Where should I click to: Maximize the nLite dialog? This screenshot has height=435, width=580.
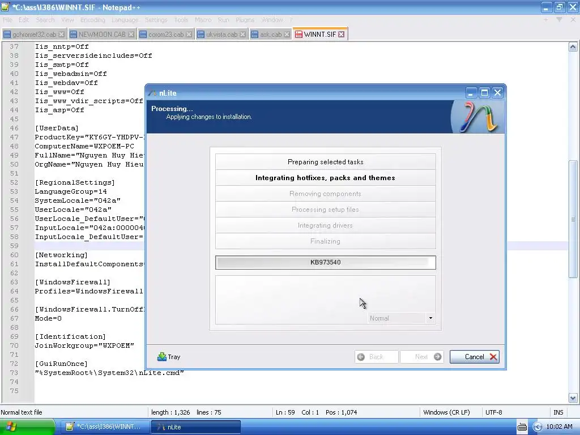tap(484, 93)
